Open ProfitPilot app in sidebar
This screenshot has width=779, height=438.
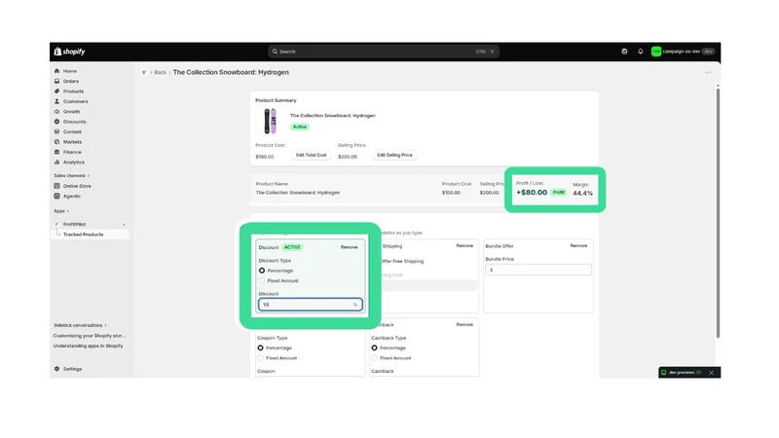pyautogui.click(x=75, y=225)
